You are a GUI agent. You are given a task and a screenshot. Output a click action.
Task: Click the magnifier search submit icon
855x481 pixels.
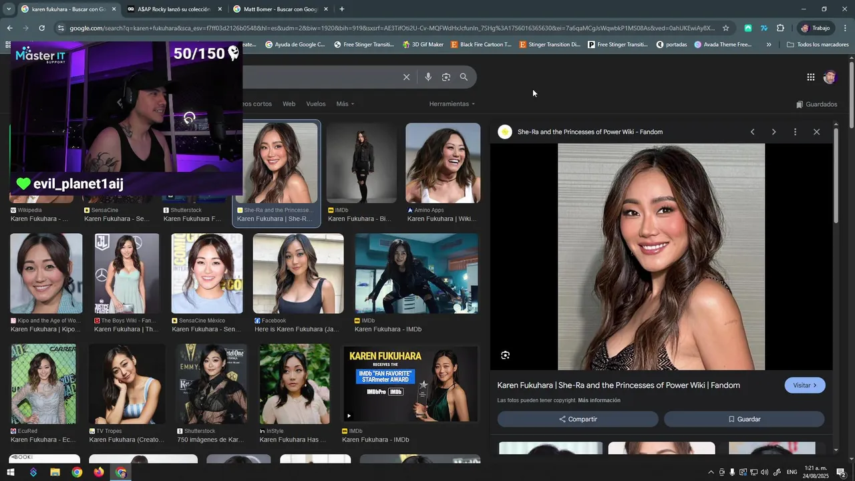pos(464,77)
